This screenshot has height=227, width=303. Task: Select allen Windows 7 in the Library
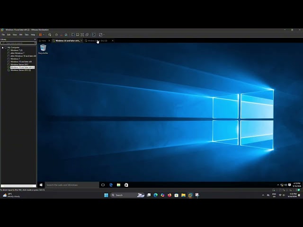point(18,53)
